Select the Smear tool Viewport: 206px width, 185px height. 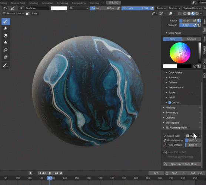(x=6, y=36)
